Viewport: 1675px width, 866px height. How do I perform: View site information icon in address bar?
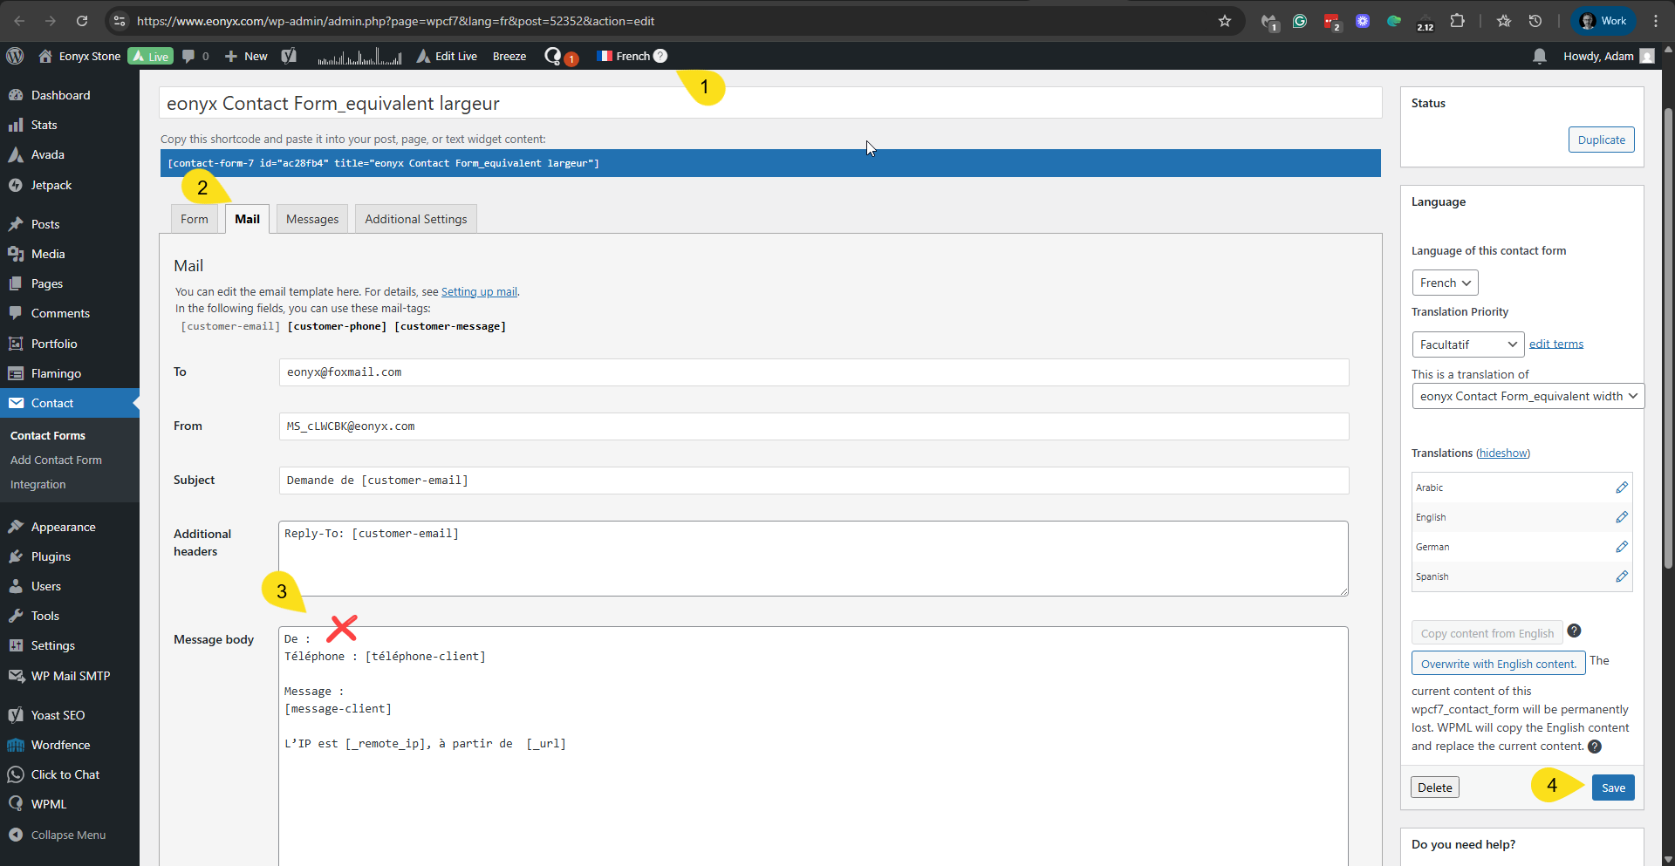click(120, 21)
